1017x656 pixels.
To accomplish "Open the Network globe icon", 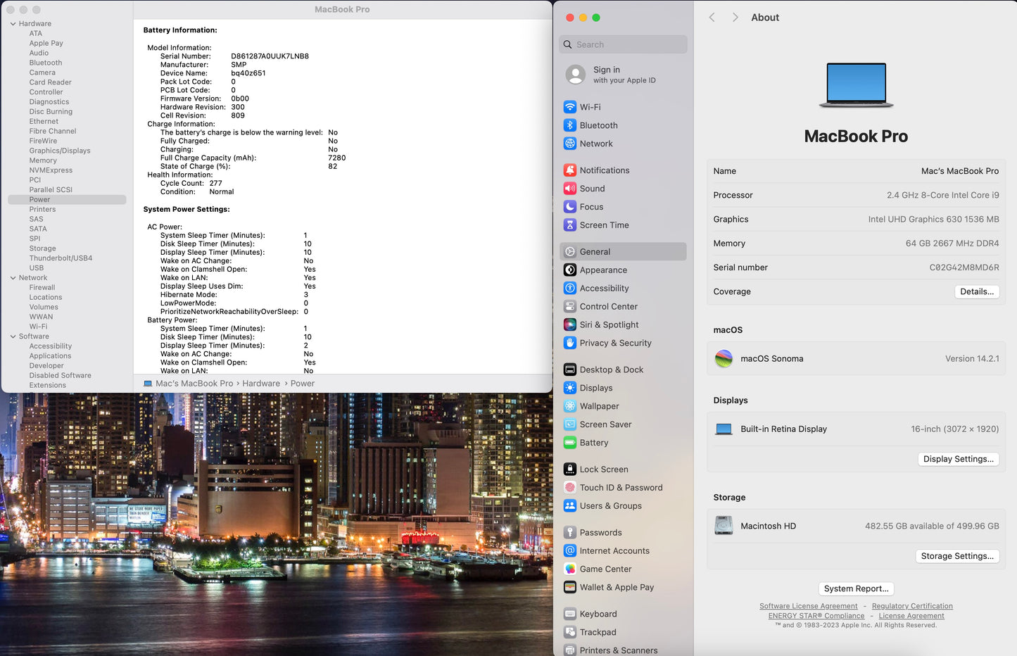I will [570, 144].
